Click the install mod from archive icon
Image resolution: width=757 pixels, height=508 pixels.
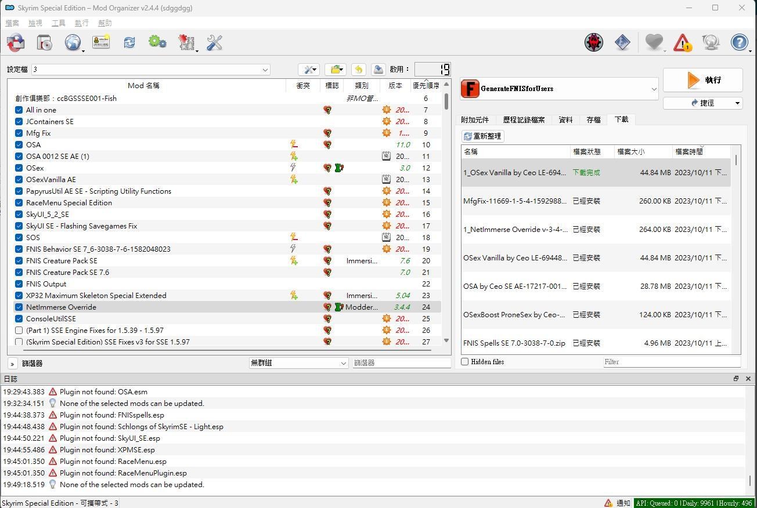click(x=45, y=42)
